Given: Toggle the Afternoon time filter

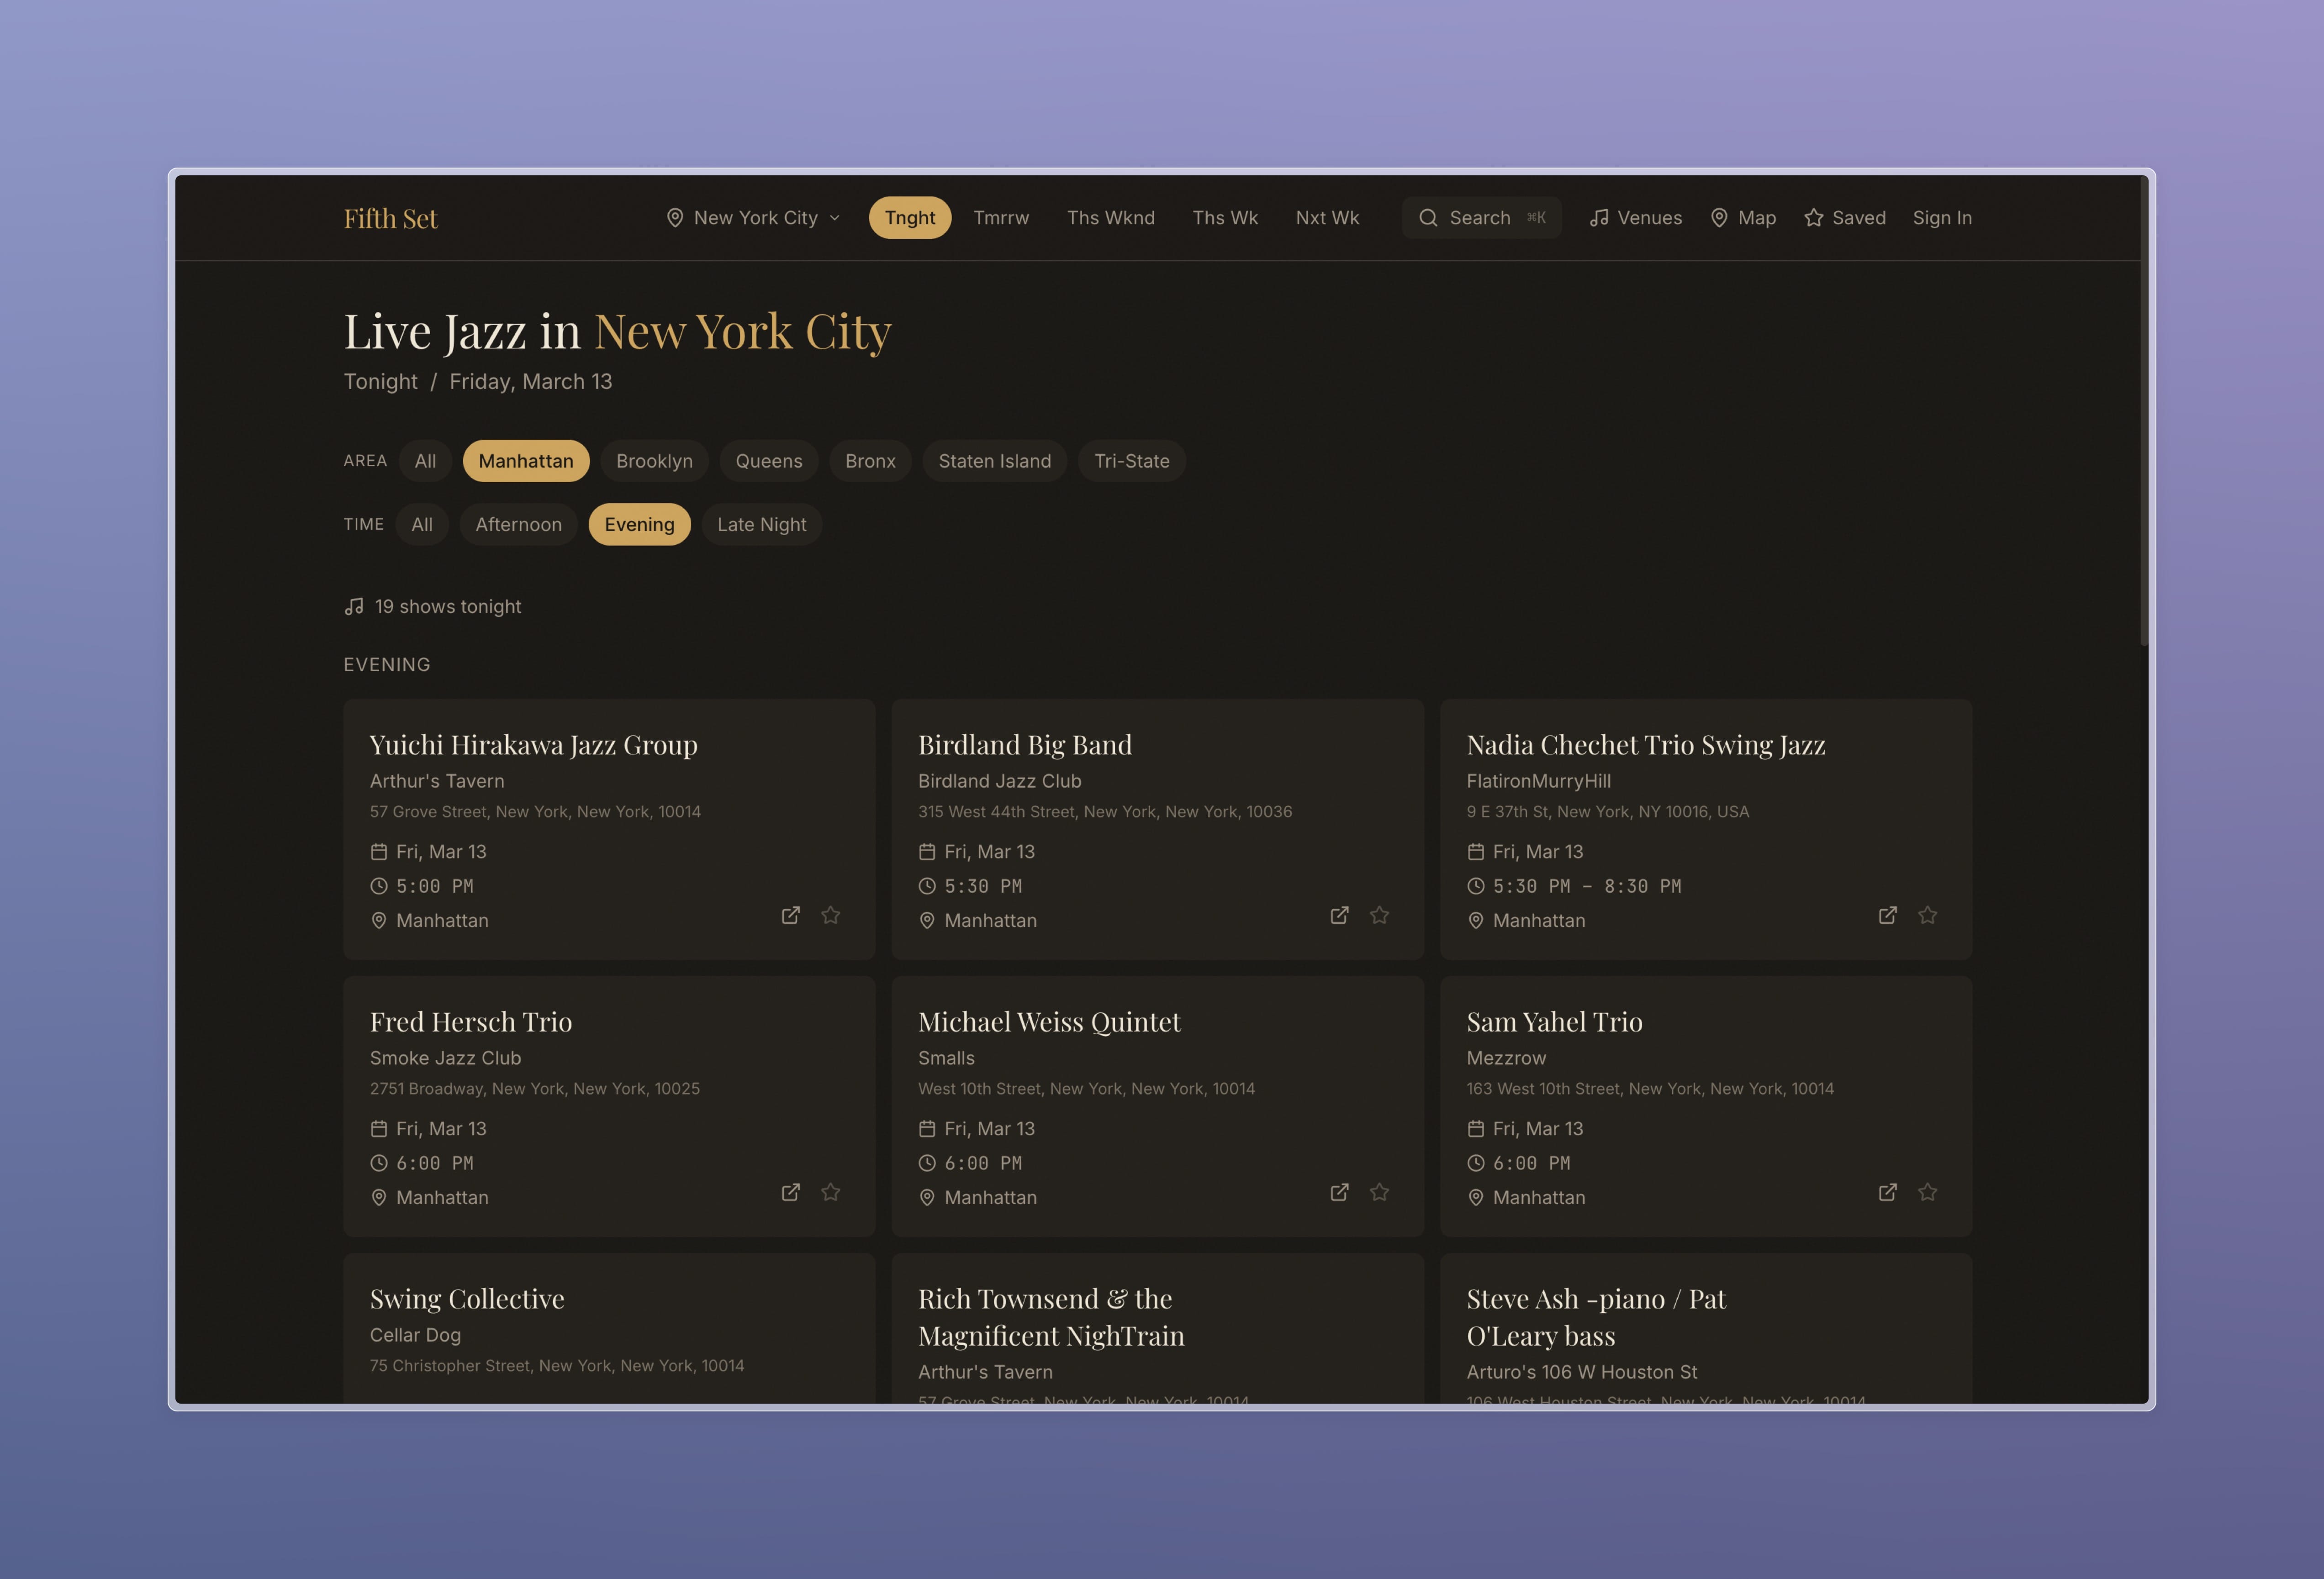Looking at the screenshot, I should tap(518, 524).
